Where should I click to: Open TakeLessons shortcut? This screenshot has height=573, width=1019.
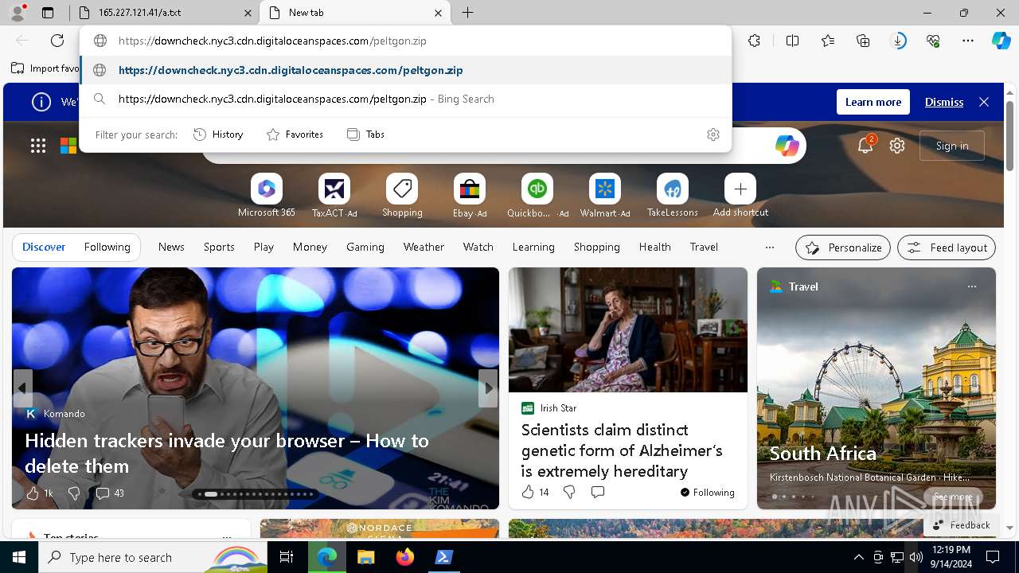point(673,197)
